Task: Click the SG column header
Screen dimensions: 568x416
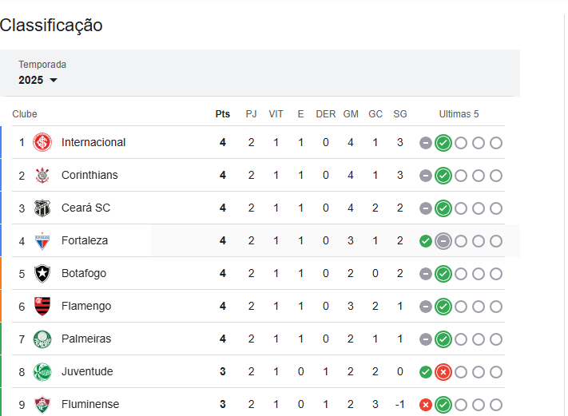Action: pyautogui.click(x=400, y=114)
